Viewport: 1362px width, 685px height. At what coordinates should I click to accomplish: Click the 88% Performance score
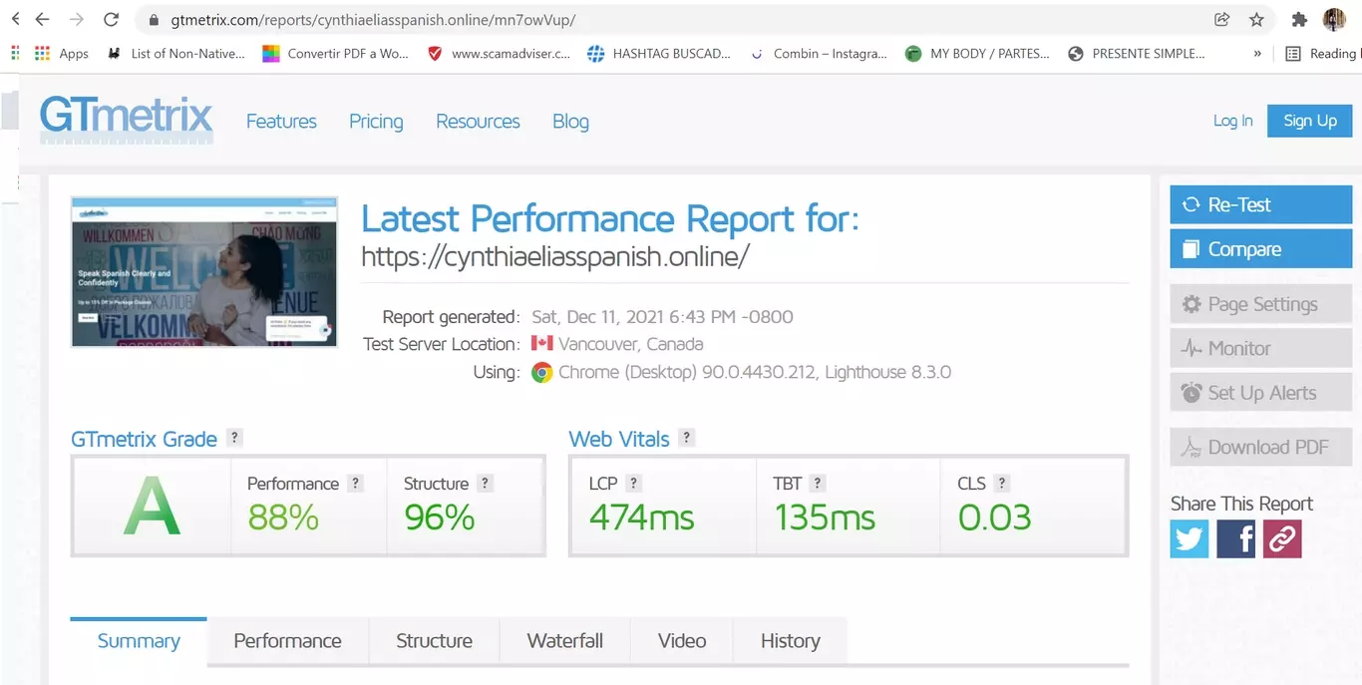[283, 517]
